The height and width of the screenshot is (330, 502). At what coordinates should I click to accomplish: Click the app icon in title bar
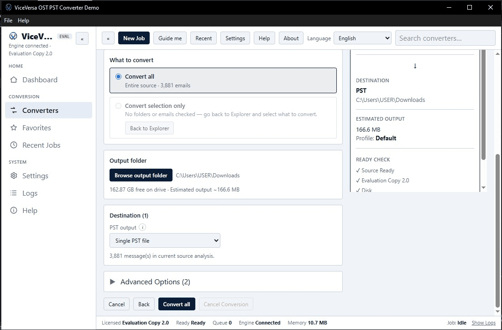9,7
